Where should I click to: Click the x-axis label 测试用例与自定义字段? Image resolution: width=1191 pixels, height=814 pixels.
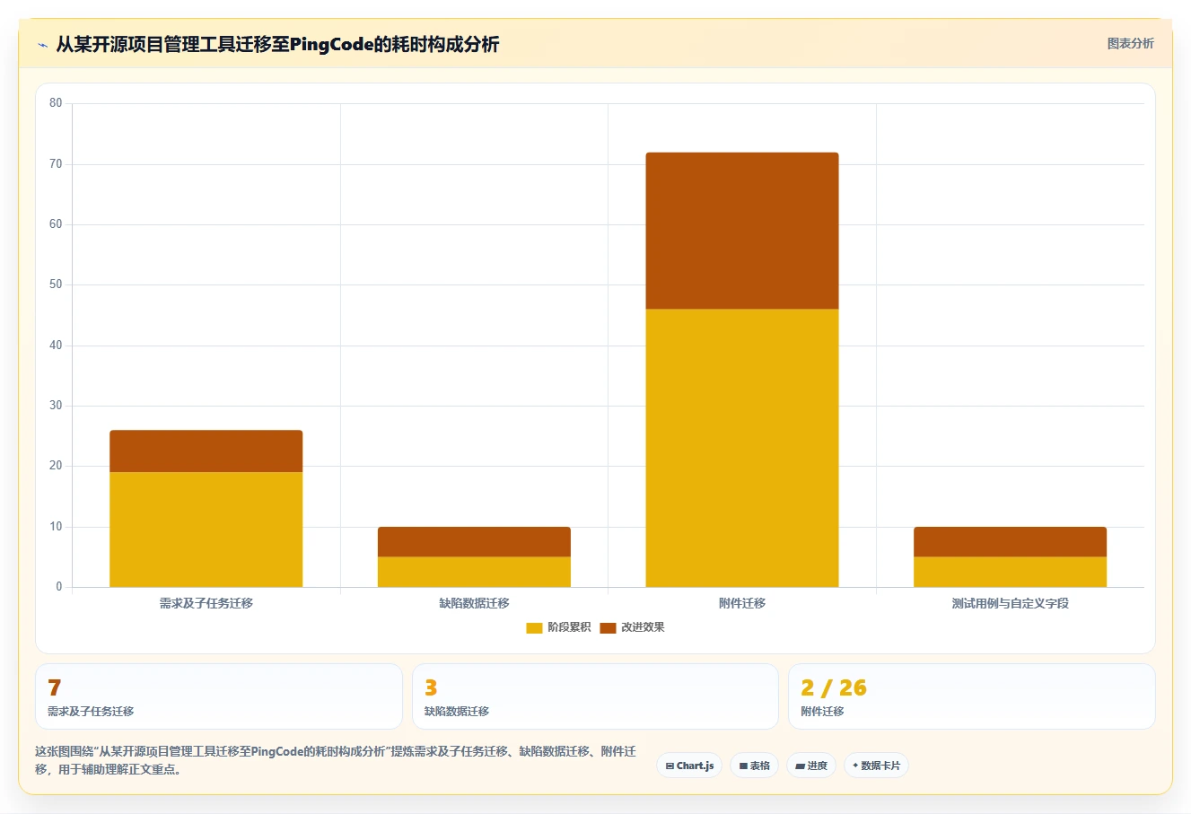1010,603
